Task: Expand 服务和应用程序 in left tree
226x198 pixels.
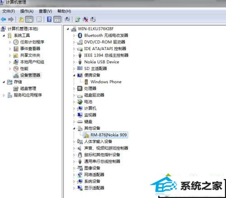Action: pyautogui.click(x=4, y=95)
